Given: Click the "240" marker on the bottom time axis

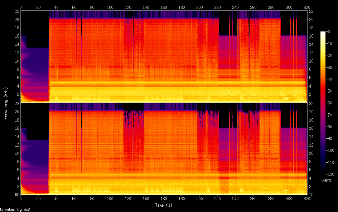Looking at the screenshot, I should point(236,198).
